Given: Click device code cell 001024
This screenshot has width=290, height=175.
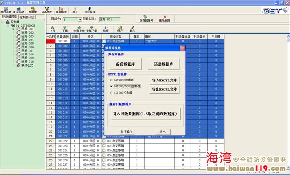Looking at the screenshot, I should click(63, 150).
